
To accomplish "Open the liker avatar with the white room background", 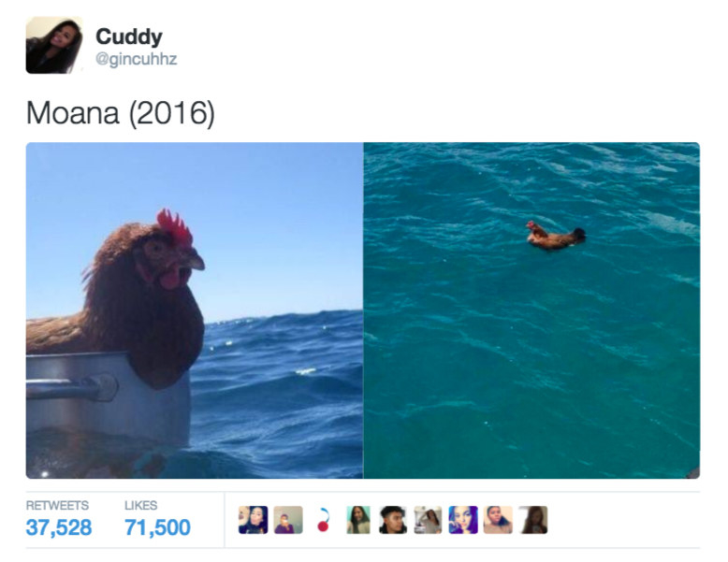I will [428, 520].
